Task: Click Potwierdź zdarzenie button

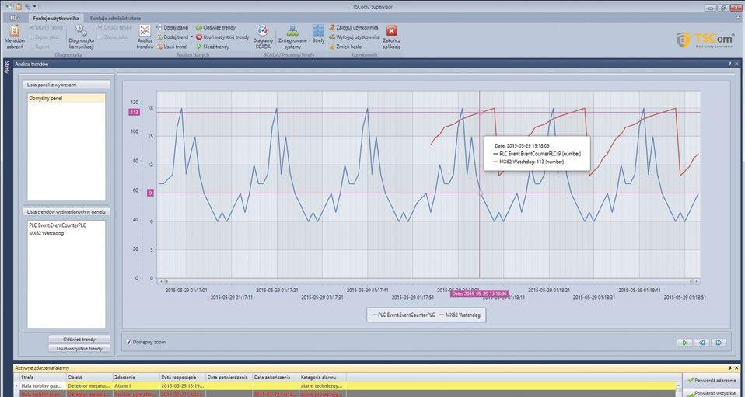Action: coord(712,381)
